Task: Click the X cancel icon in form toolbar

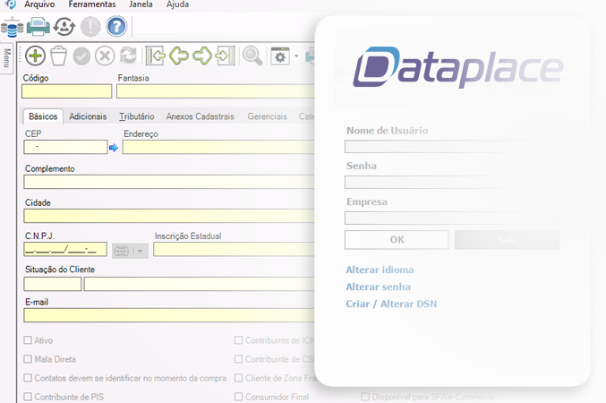Action: 105,56
